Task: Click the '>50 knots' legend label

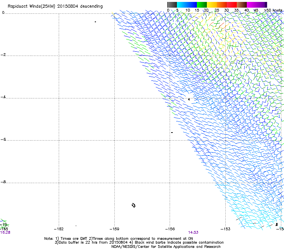Action: [x=273, y=10]
